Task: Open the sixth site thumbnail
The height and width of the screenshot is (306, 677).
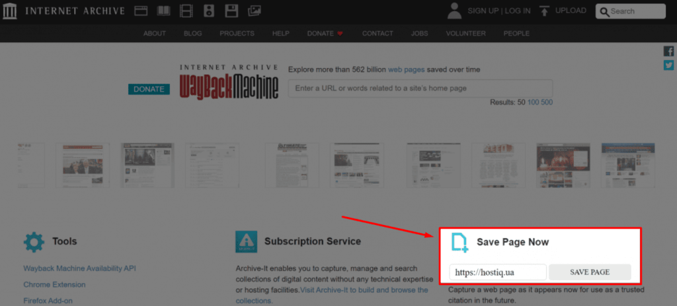Action: tap(356, 166)
